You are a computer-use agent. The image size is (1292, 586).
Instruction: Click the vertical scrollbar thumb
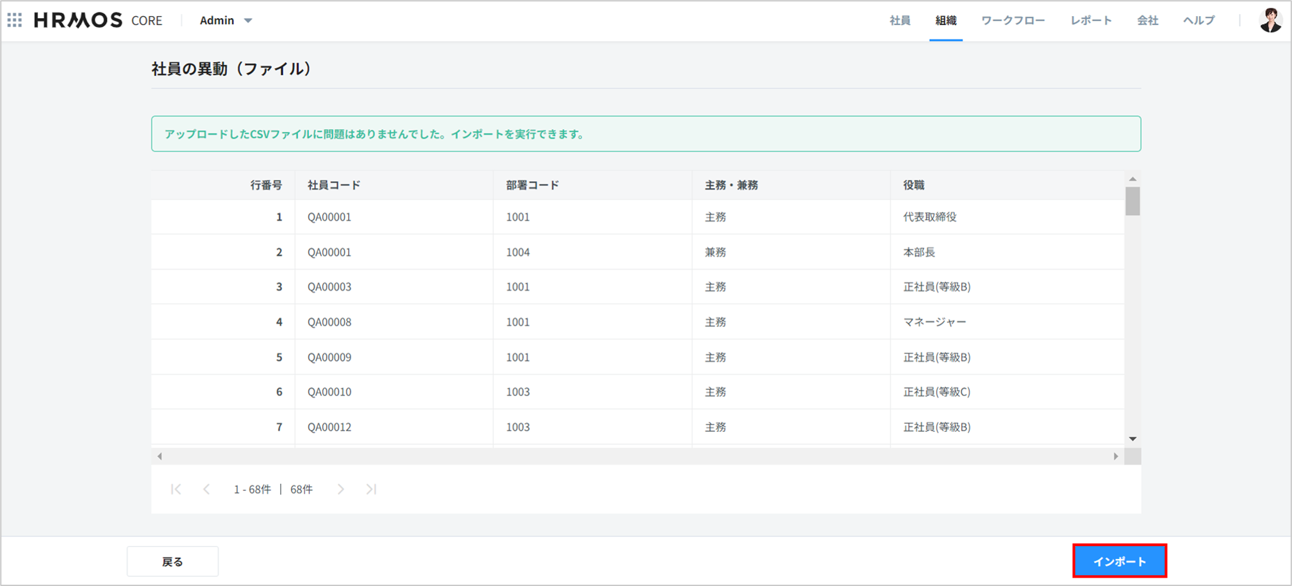(1133, 201)
